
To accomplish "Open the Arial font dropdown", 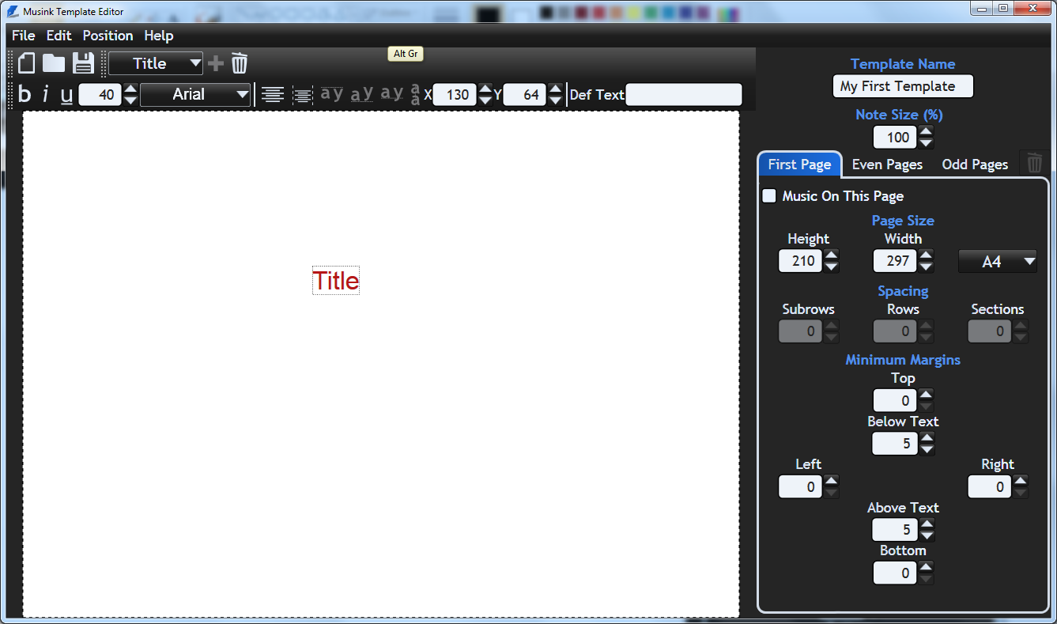I will click(195, 95).
